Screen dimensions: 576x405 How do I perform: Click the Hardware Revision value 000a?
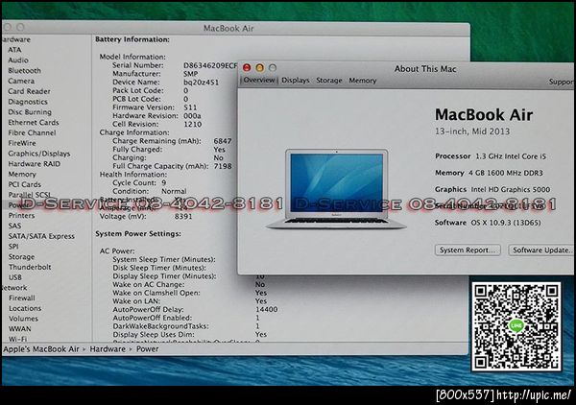coord(192,116)
